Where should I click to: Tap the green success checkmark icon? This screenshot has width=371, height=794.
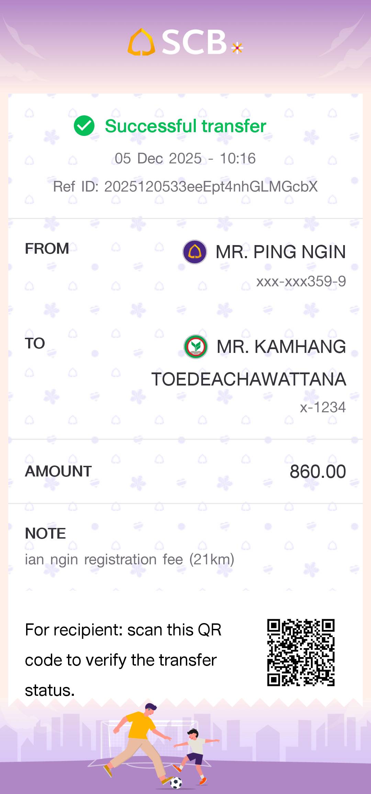pyautogui.click(x=84, y=126)
